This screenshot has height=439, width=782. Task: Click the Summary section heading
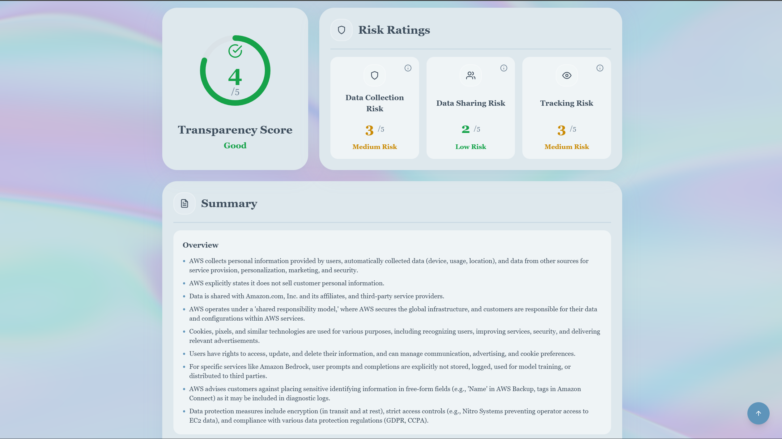[229, 203]
